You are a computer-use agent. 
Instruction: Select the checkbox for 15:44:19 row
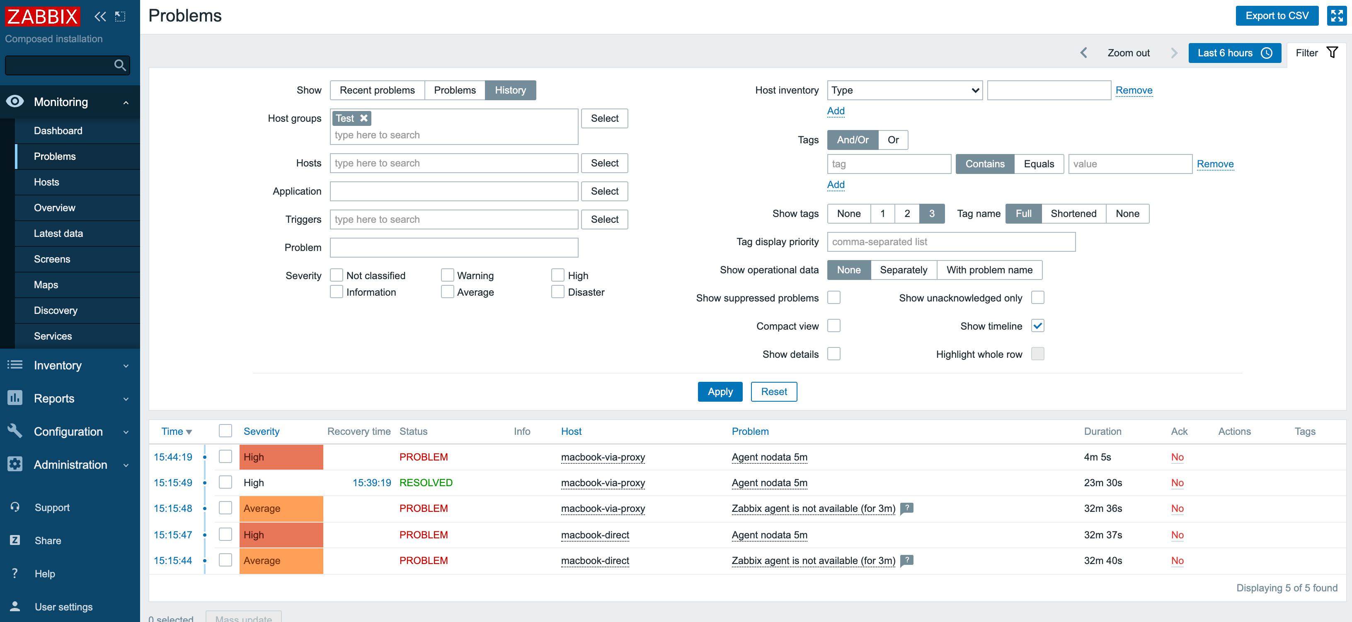pos(225,456)
